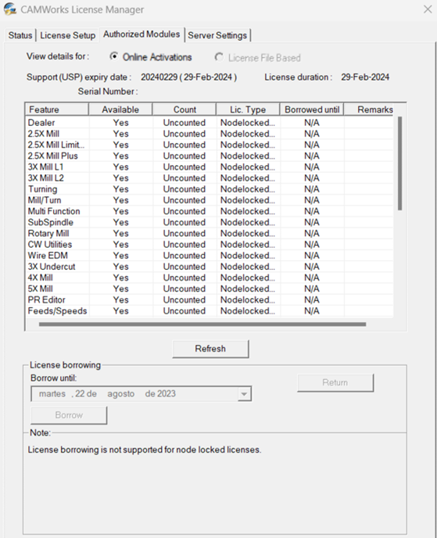Select the Multi Function row
Viewport: 437px width, 538px height.
pyautogui.click(x=210, y=211)
